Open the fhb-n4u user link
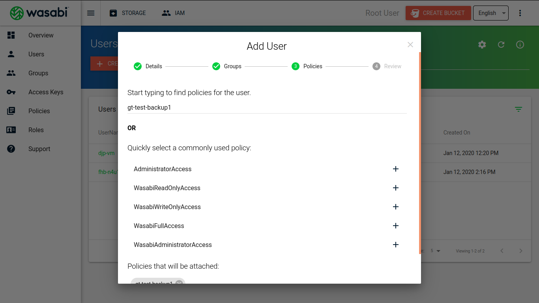The height and width of the screenshot is (303, 539). click(x=108, y=172)
